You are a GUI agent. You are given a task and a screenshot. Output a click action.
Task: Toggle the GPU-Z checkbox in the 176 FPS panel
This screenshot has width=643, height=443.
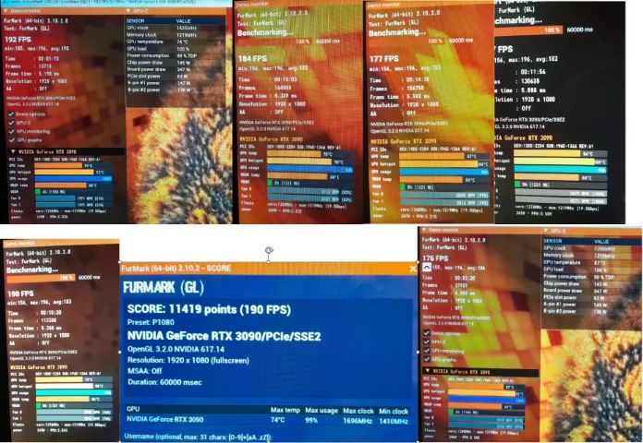point(427,341)
